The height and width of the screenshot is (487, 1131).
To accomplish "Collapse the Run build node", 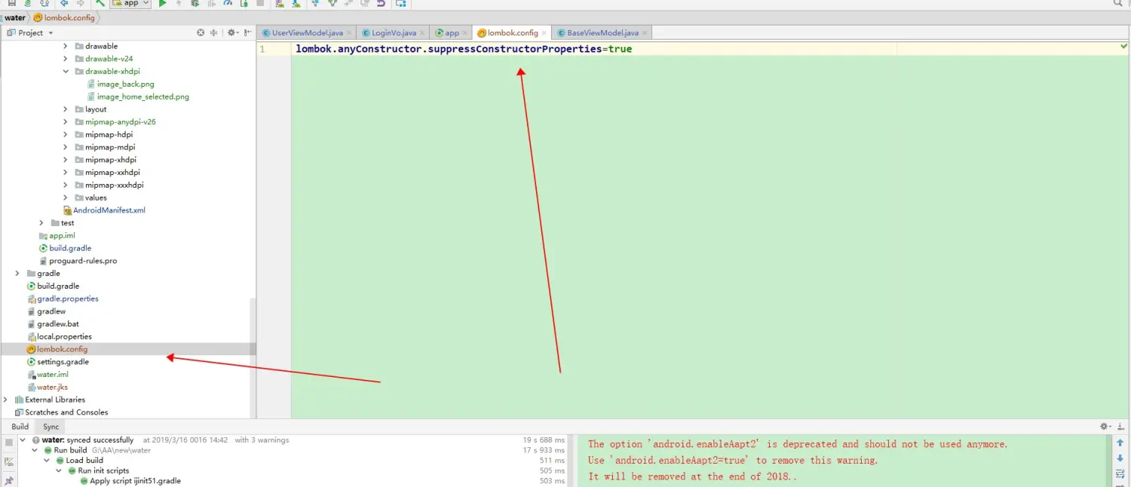I will click(35, 450).
